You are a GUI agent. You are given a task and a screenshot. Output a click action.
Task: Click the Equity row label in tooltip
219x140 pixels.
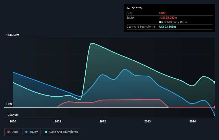(x=130, y=18)
